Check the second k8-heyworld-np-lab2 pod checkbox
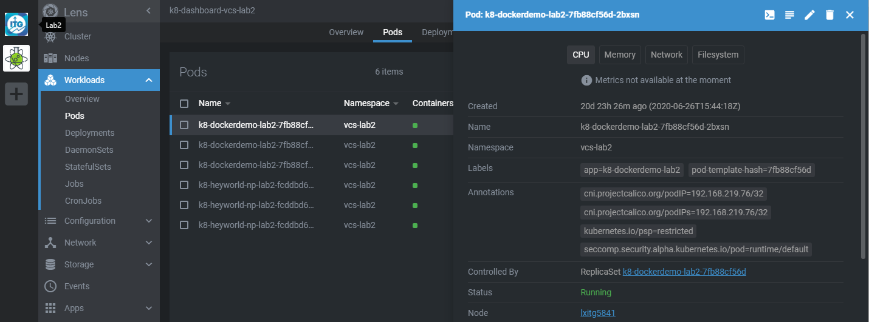Image resolution: width=869 pixels, height=322 pixels. tap(184, 205)
